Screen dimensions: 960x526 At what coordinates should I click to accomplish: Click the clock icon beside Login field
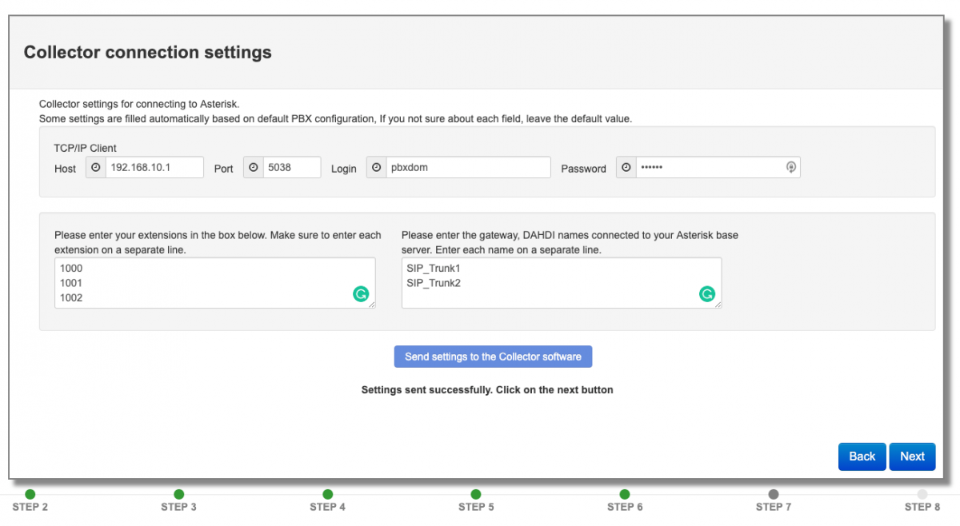coord(377,168)
